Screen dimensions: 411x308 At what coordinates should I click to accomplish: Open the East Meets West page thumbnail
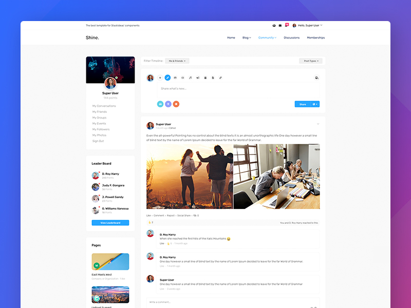(110, 262)
